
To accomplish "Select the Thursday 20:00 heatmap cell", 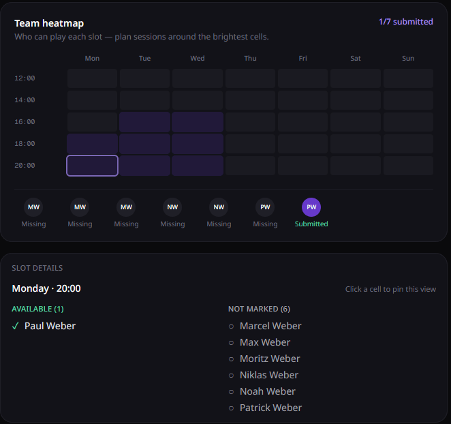I will [250, 166].
